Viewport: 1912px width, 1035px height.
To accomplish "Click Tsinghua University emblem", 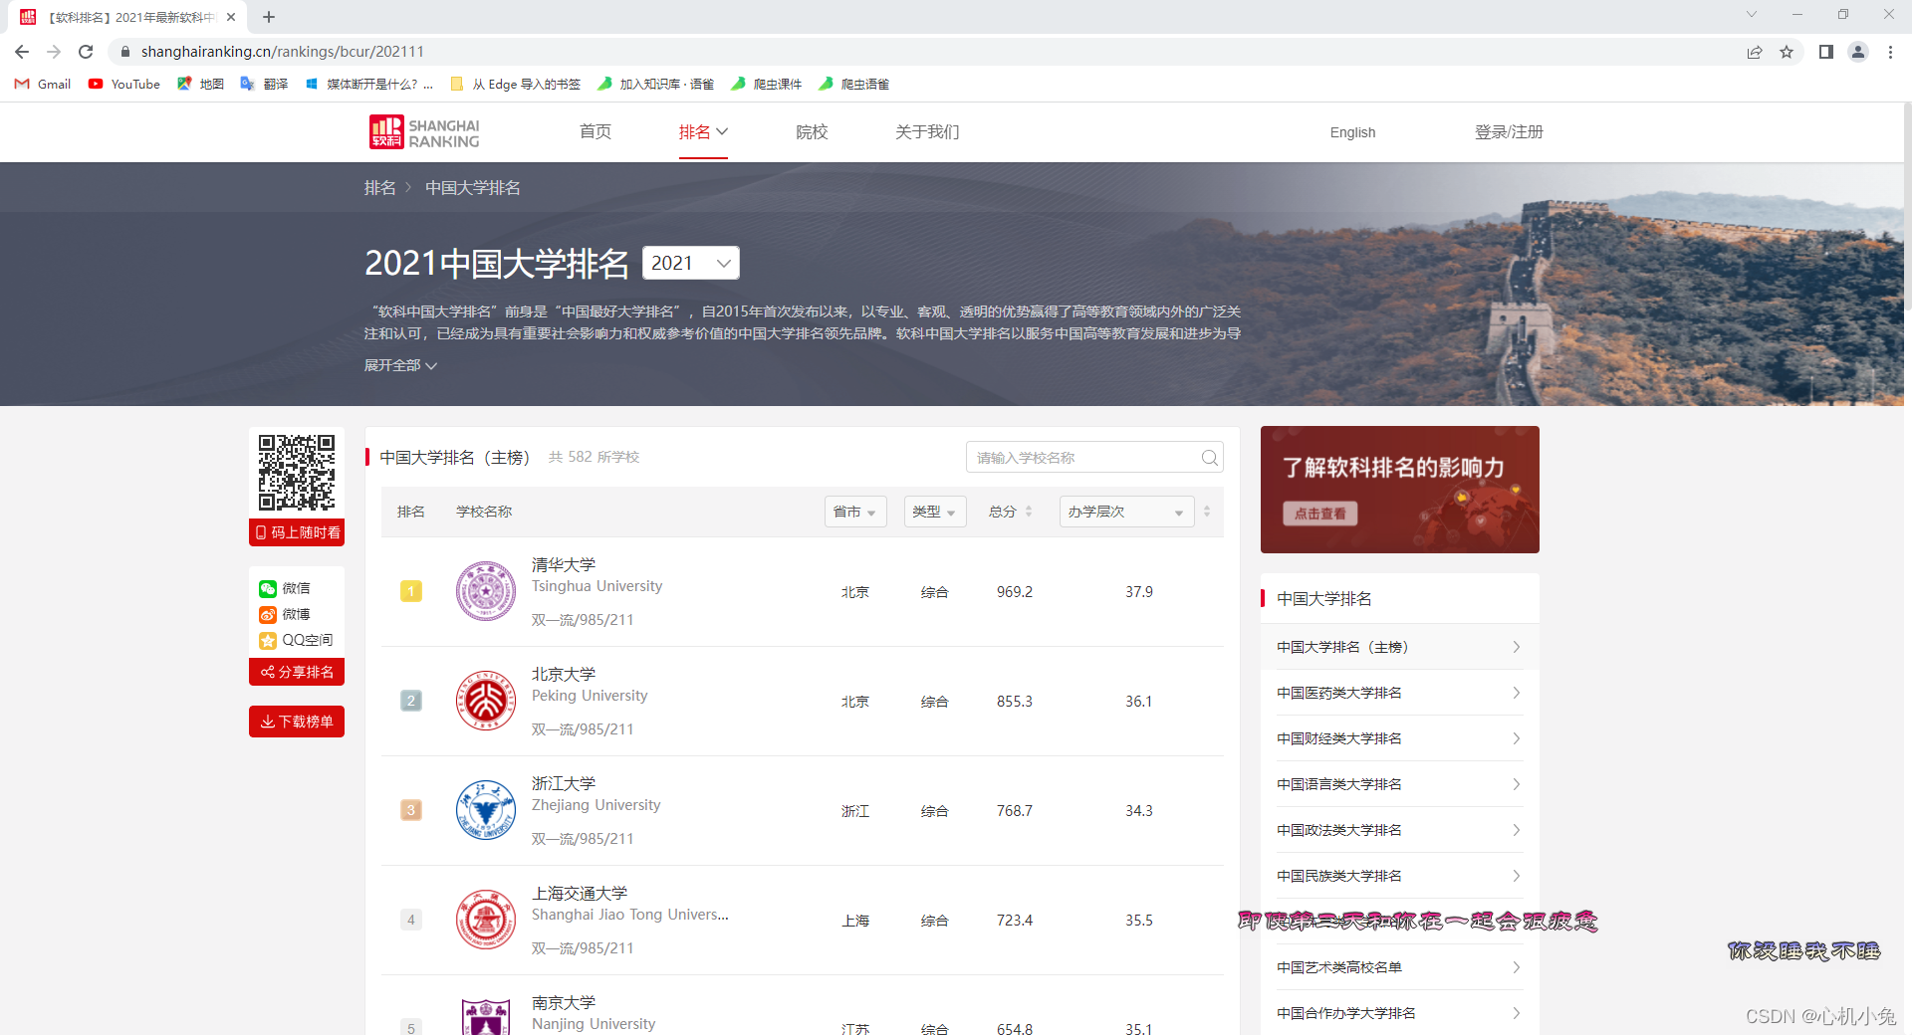I will pos(486,591).
